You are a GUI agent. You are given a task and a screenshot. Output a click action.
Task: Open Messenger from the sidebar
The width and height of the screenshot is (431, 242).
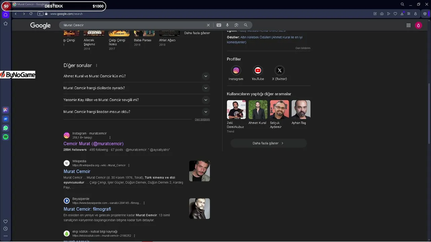[5, 119]
